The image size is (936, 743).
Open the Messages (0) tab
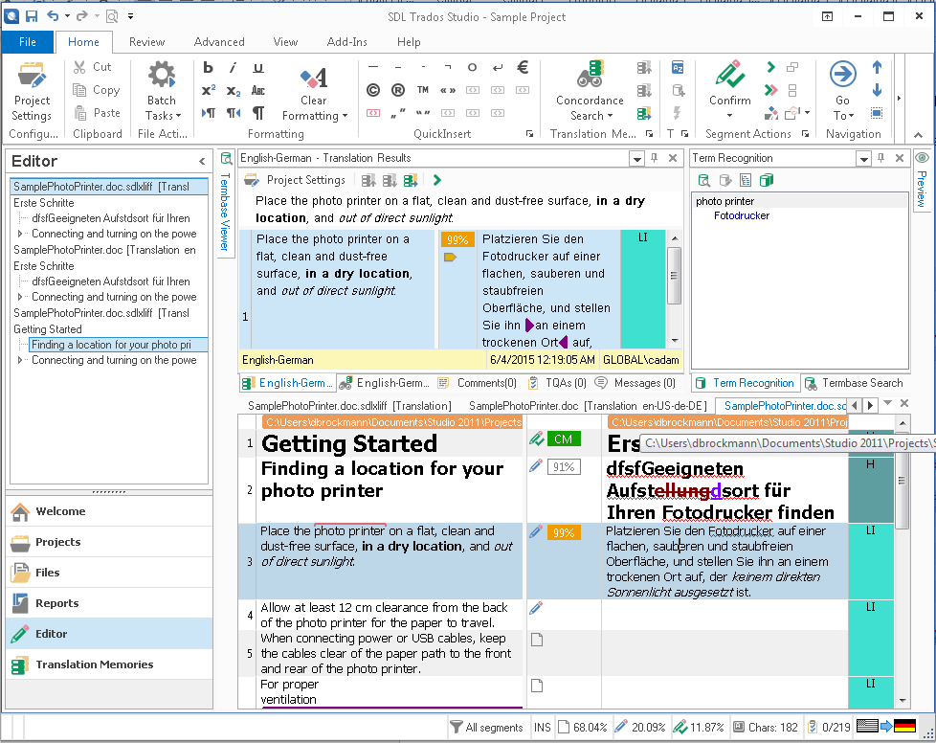(x=635, y=383)
